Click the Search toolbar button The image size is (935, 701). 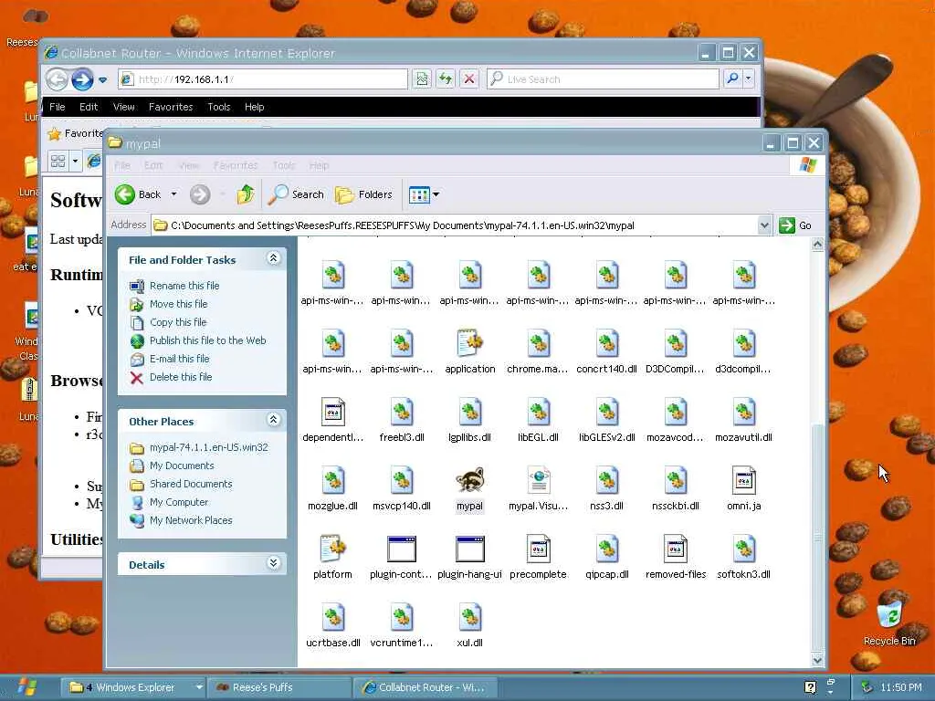coord(296,194)
